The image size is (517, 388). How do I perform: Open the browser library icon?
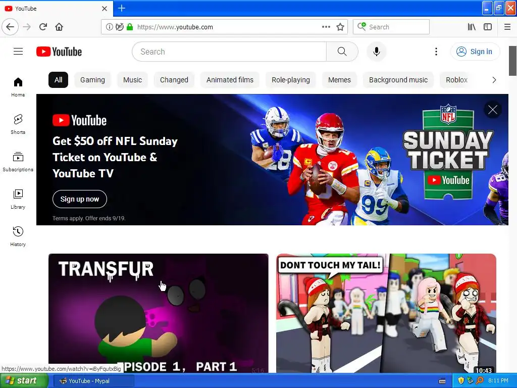tap(472, 27)
